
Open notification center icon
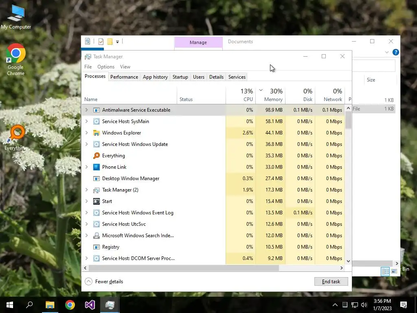click(404, 305)
